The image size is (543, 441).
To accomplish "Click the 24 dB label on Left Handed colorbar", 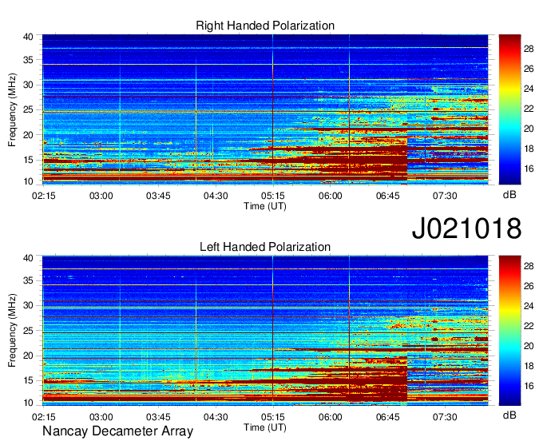I will (529, 306).
